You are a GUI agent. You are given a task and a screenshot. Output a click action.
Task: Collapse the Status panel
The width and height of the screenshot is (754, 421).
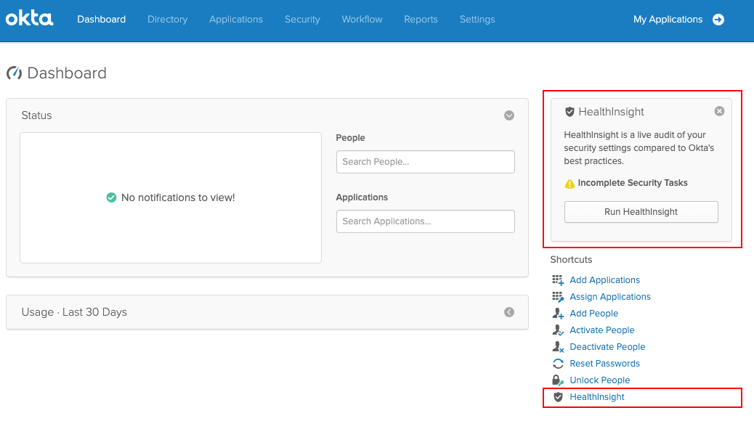tap(509, 115)
